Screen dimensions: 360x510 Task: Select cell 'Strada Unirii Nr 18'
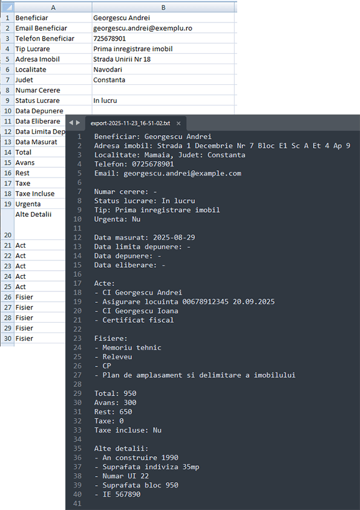click(x=163, y=59)
